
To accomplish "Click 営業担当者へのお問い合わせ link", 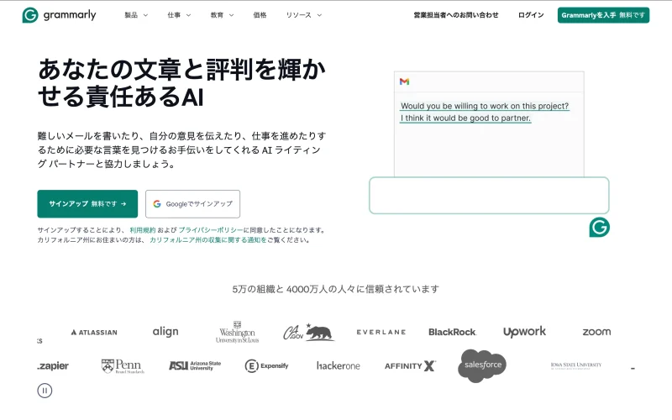I will point(456,15).
